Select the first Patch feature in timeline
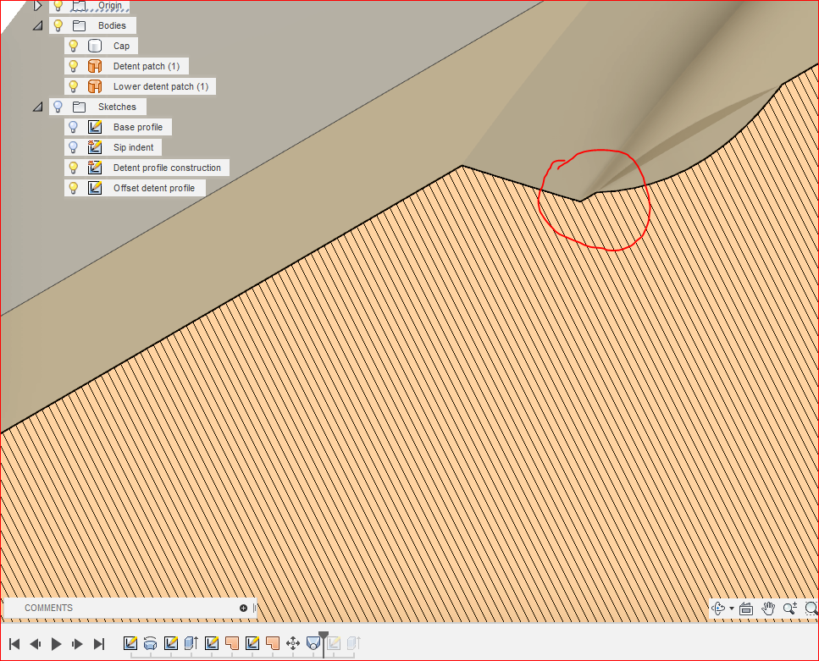This screenshot has width=819, height=661. (232, 642)
